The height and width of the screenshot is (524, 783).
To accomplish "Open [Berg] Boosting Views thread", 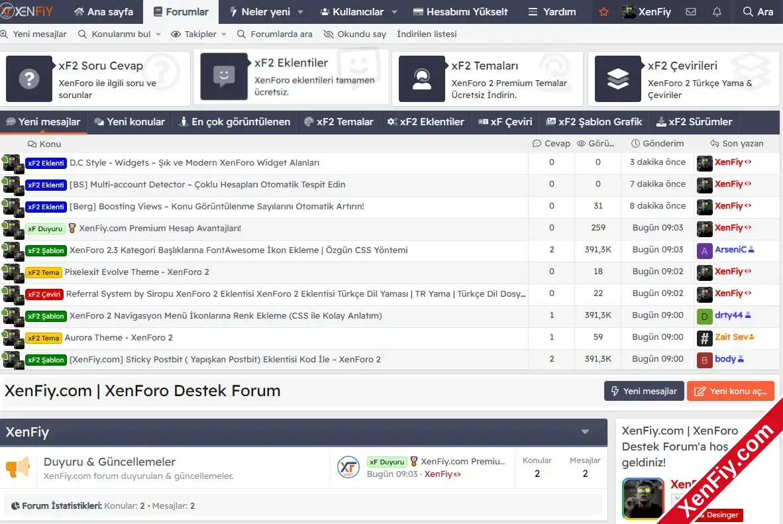I will [217, 207].
